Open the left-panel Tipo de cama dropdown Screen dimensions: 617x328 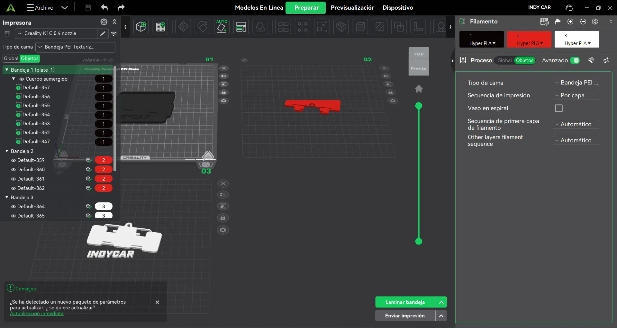pyautogui.click(x=75, y=47)
